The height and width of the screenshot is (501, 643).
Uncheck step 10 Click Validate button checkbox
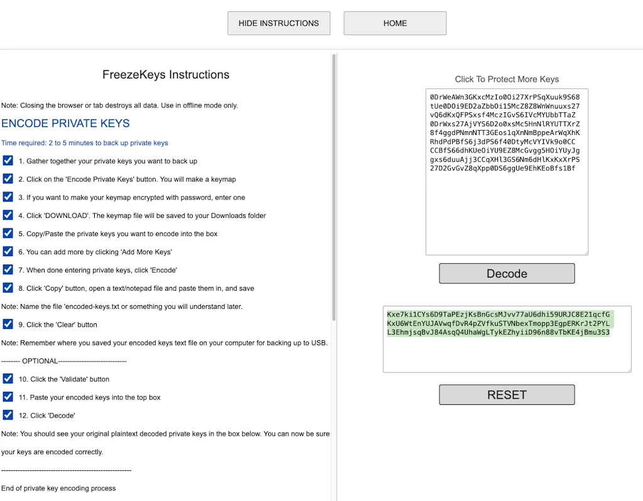coord(8,379)
